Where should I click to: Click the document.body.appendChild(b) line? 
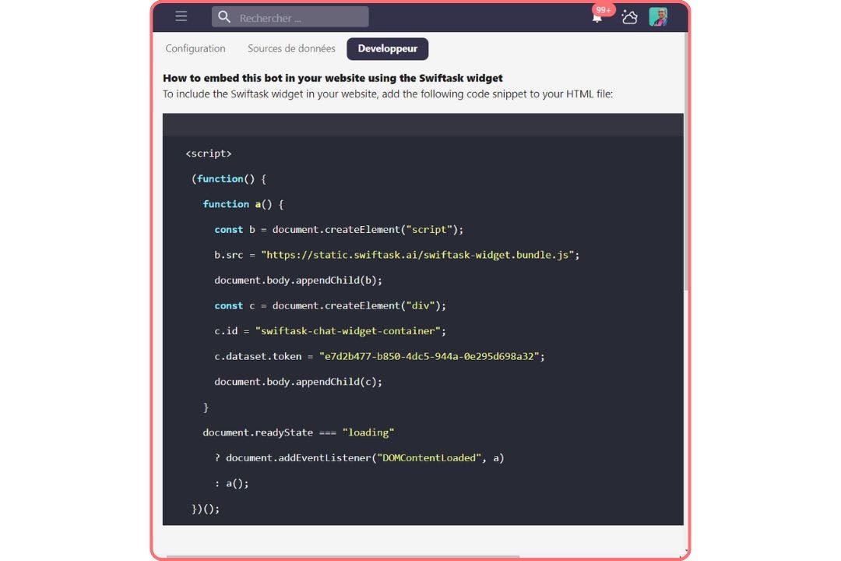pos(298,280)
